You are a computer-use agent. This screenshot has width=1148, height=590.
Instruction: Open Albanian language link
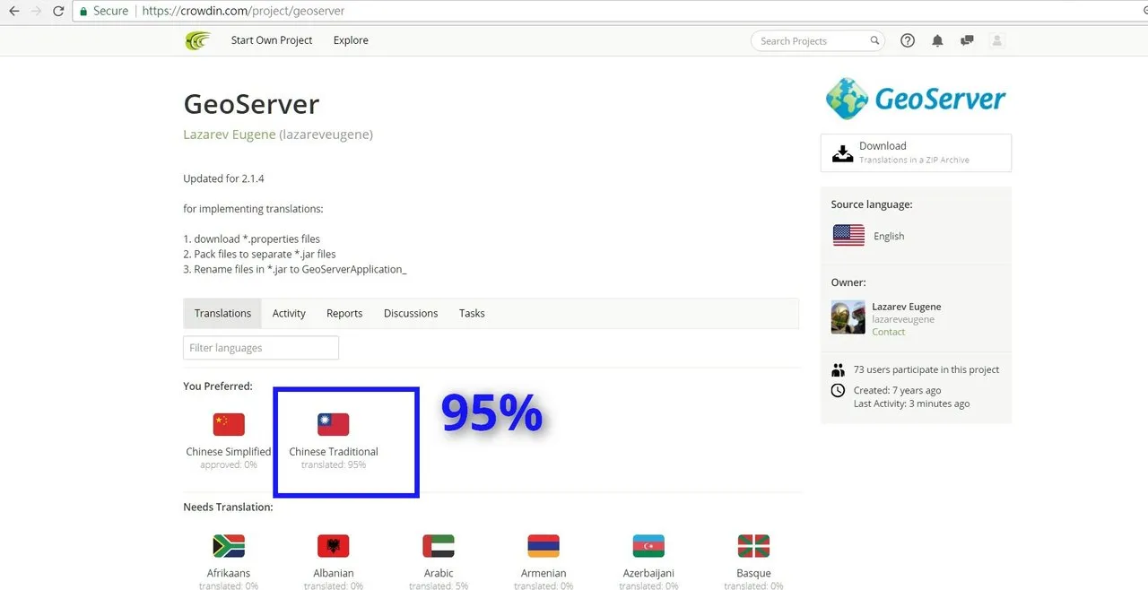334,573
